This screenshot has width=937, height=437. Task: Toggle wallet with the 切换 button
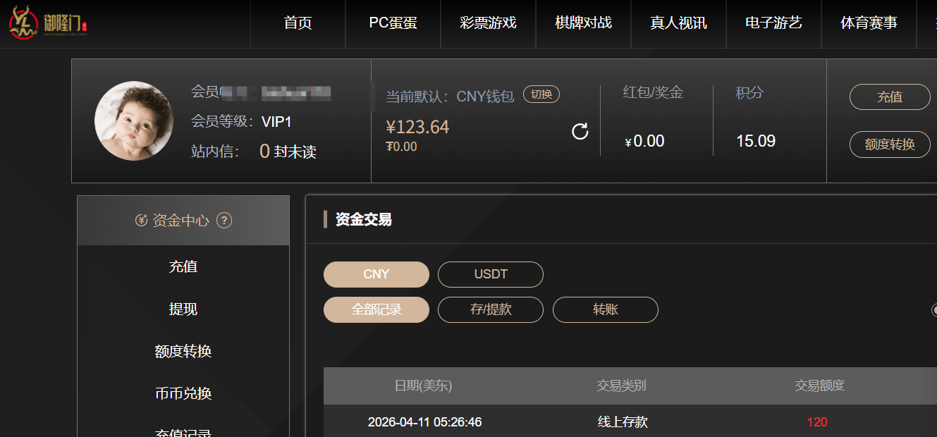541,94
